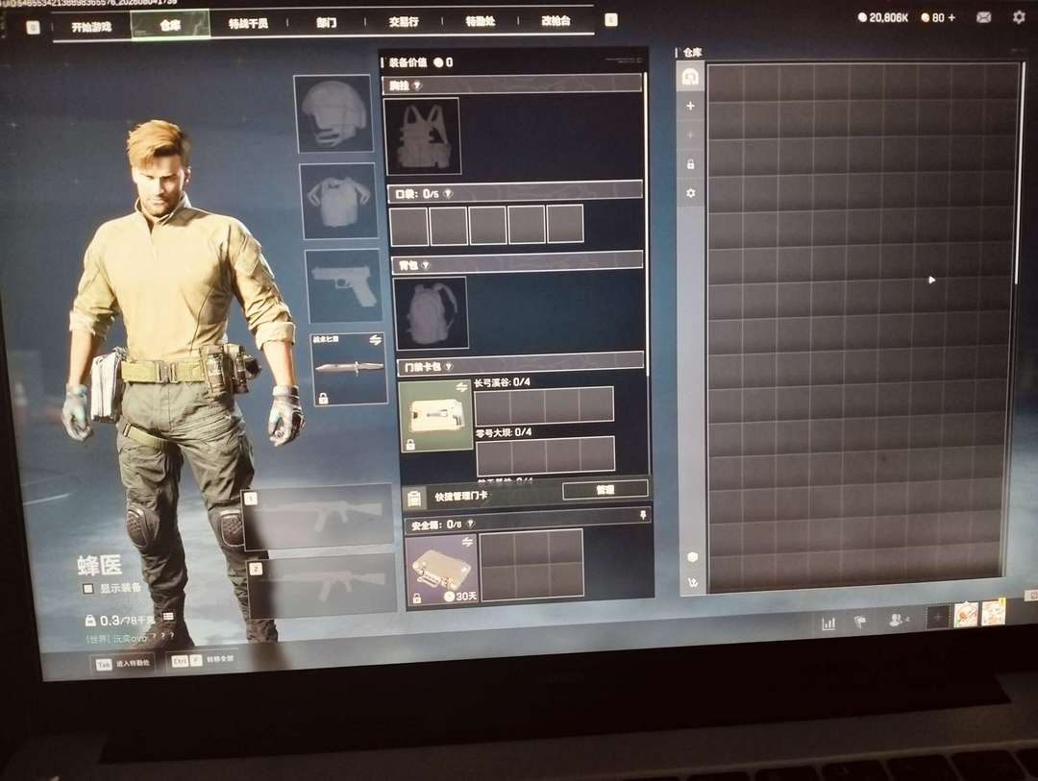
Task: Click the list icon next to the weight
Action: 169,617
